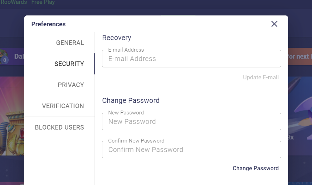
Task: Open the purple rocket game thumbnail
Action: 300,116
